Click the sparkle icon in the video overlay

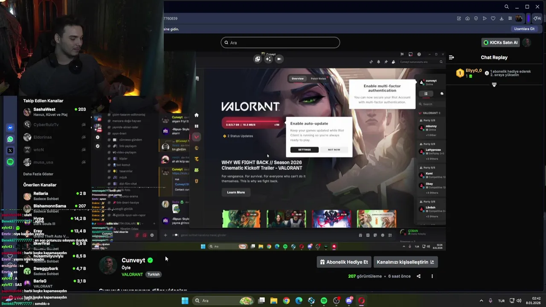tap(268, 59)
